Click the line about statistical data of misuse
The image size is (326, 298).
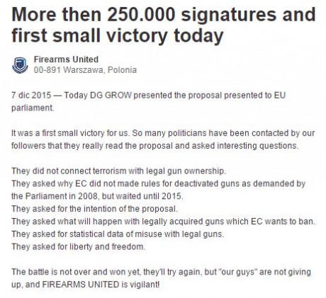(x=118, y=234)
